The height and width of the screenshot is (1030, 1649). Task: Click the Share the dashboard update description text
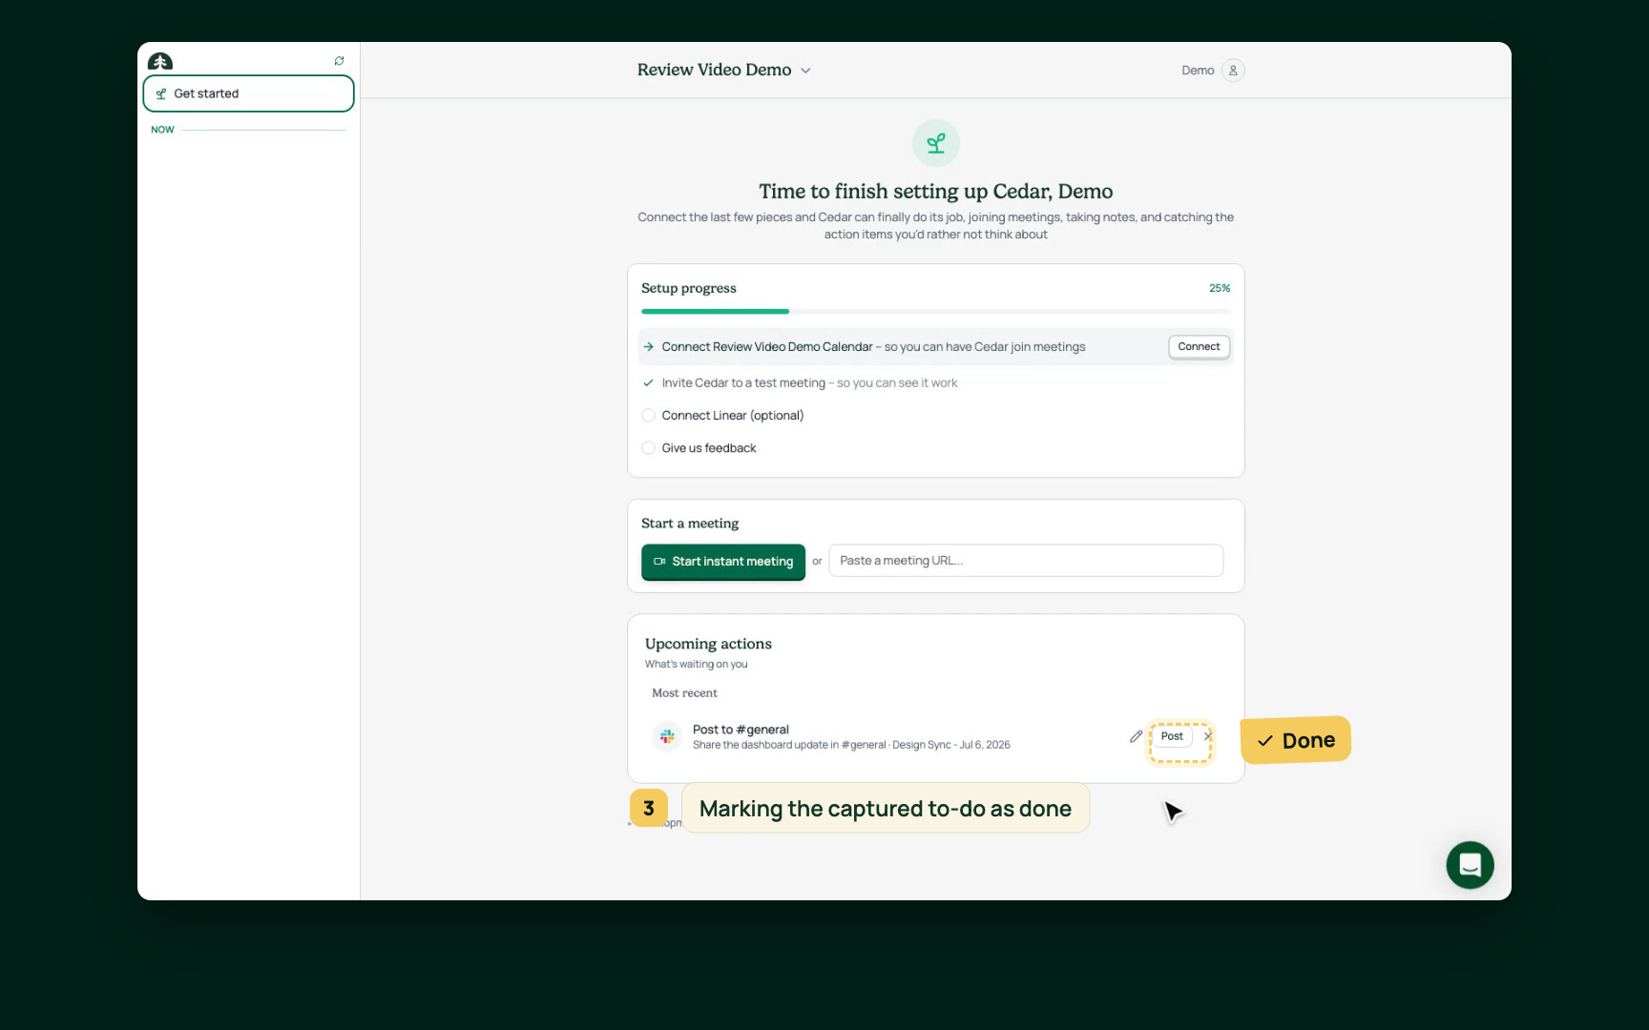coord(851,745)
